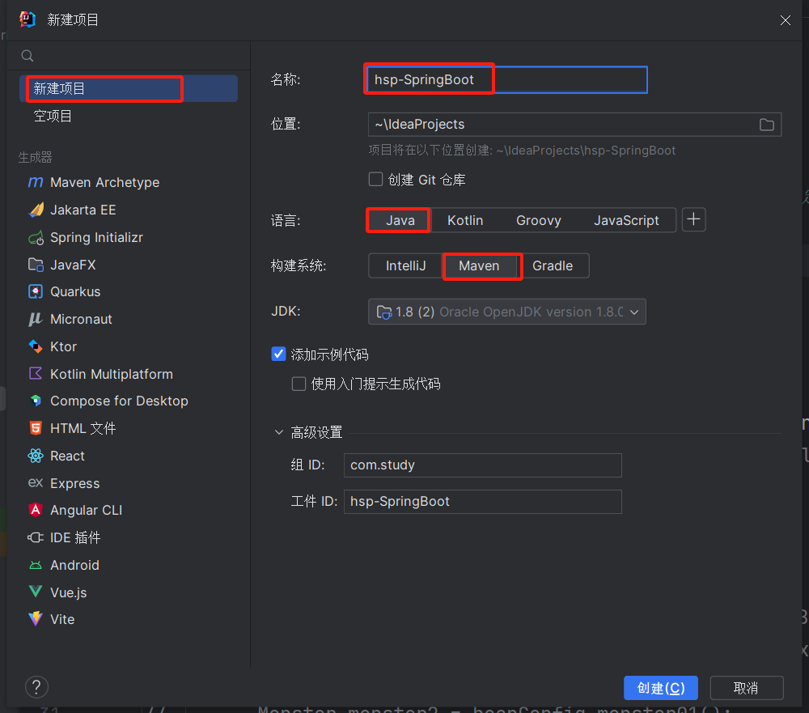Choose Maven as the build system

479,266
